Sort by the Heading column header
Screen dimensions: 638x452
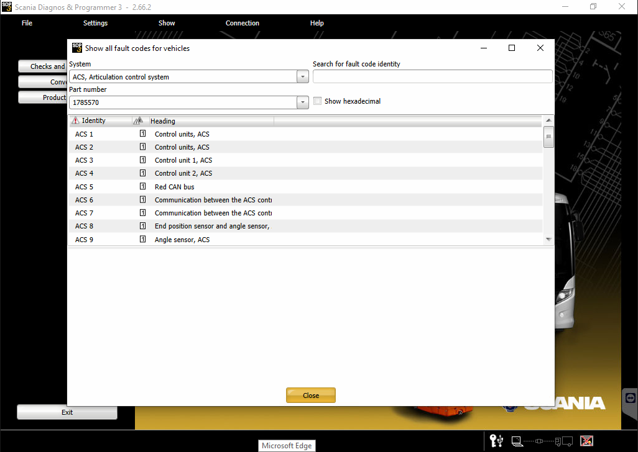pyautogui.click(x=210, y=121)
